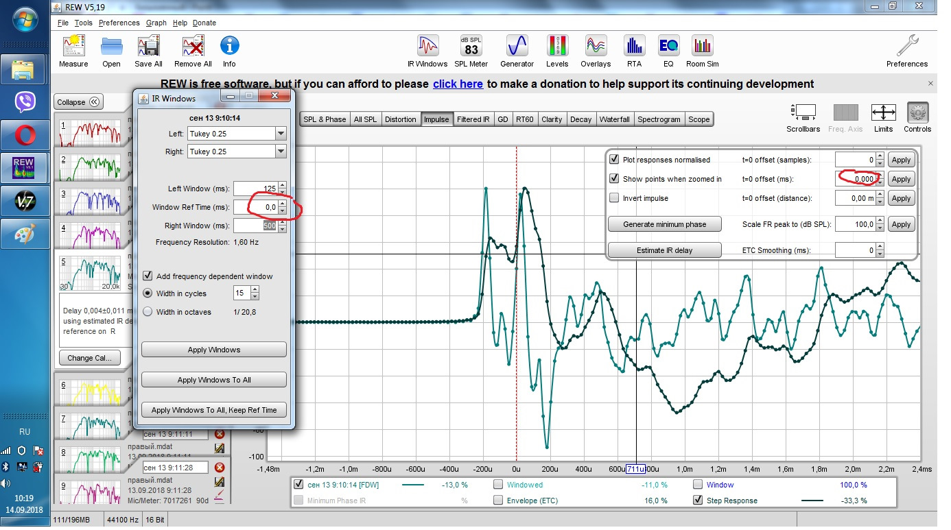This screenshot has width=951, height=530.
Task: Click Generate minimum phase button
Action: coord(664,224)
